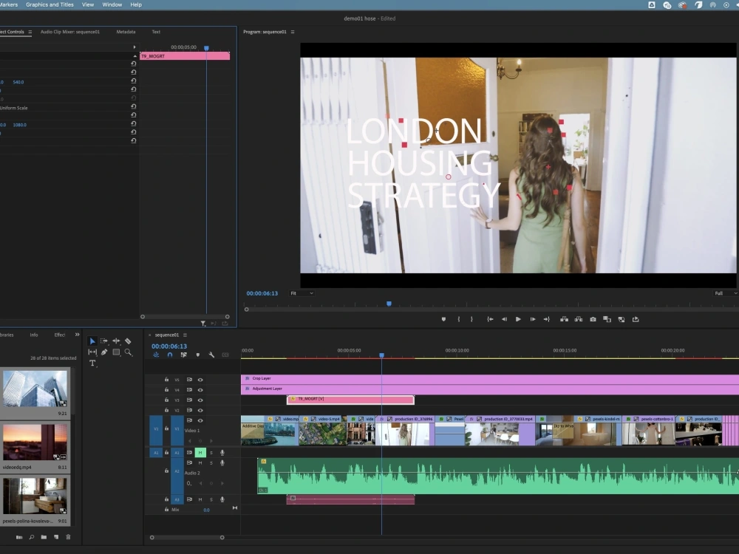This screenshot has width=739, height=554.
Task: Click the Mark In button
Action: click(459, 319)
